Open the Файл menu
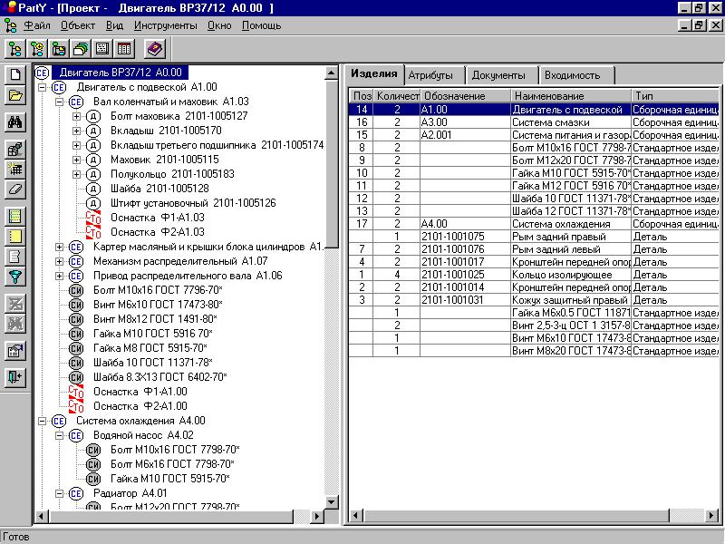 (x=37, y=25)
